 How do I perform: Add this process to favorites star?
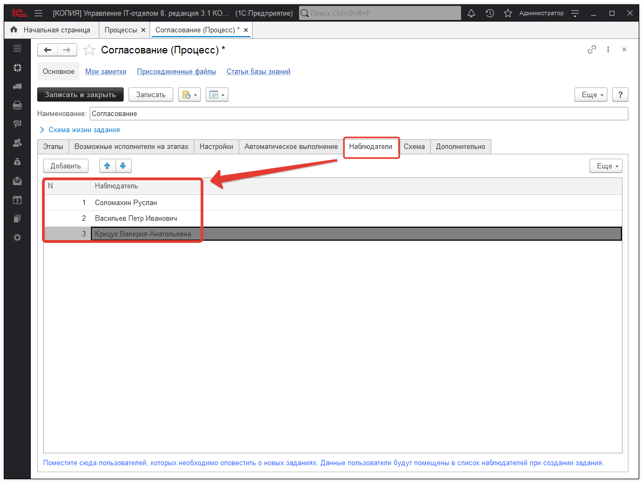pyautogui.click(x=90, y=50)
